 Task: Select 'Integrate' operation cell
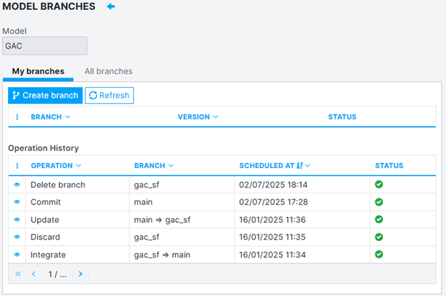point(77,255)
